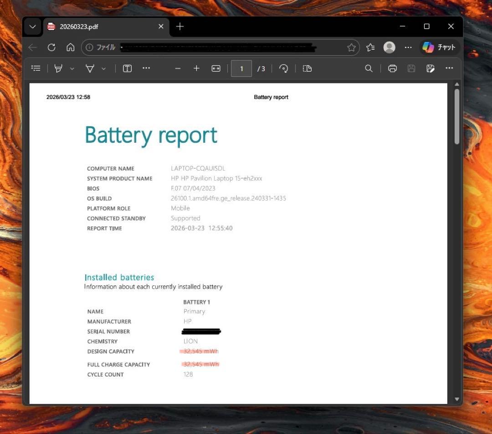Image resolution: width=492 pixels, height=434 pixels.
Task: Zoom in on the document
Action: 196,68
